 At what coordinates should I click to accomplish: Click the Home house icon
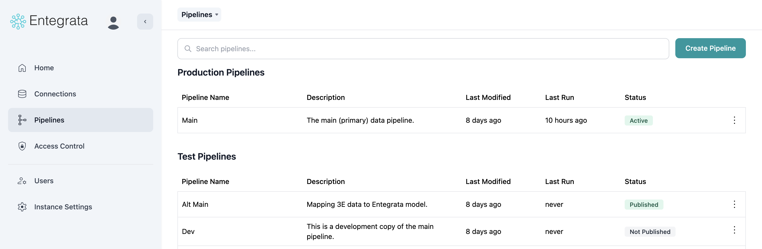click(x=22, y=68)
